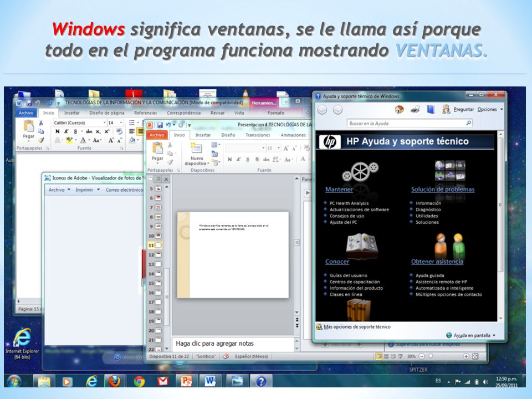Click the Firefox icon on the taskbar
Screen dimensions: 532x399
[x=114, y=381]
